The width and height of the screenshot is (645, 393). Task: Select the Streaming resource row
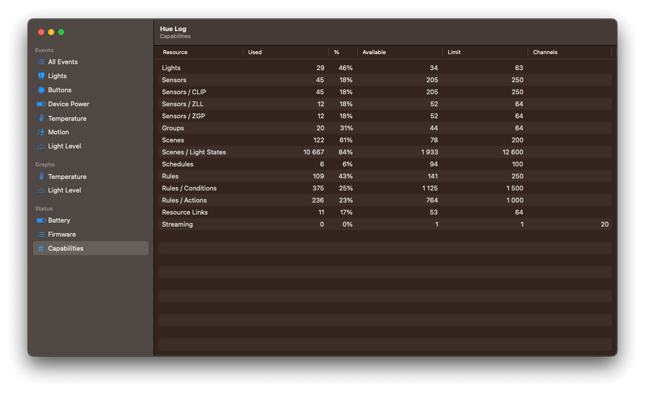tap(301, 224)
